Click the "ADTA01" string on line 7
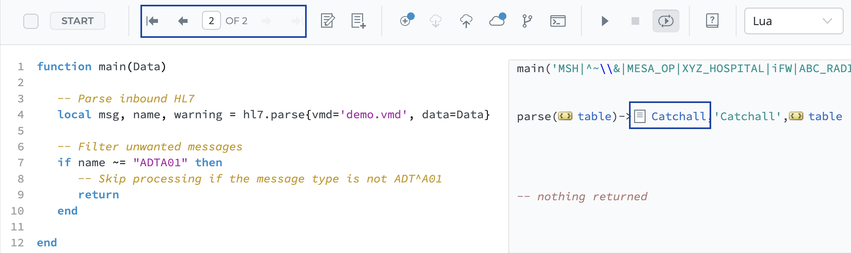The image size is (851, 253). (160, 162)
